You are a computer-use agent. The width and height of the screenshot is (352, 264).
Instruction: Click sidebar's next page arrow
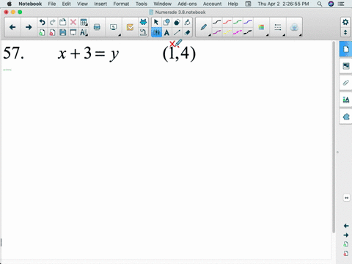(346, 235)
